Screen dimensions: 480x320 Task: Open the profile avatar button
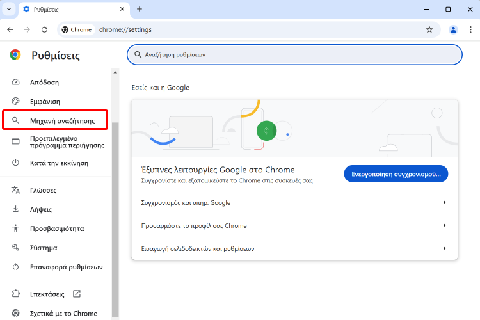point(453,29)
